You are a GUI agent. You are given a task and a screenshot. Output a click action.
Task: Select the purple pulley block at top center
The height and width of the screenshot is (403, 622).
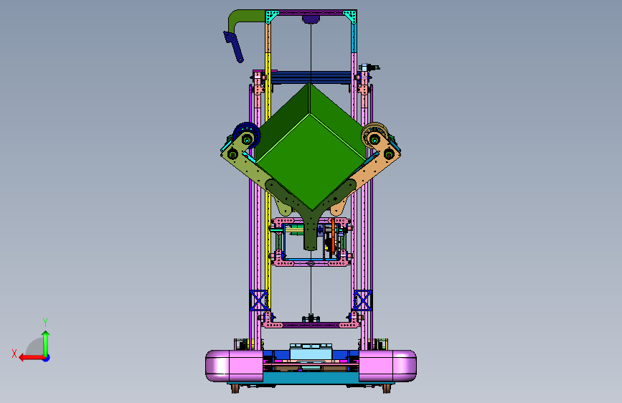coord(311,19)
